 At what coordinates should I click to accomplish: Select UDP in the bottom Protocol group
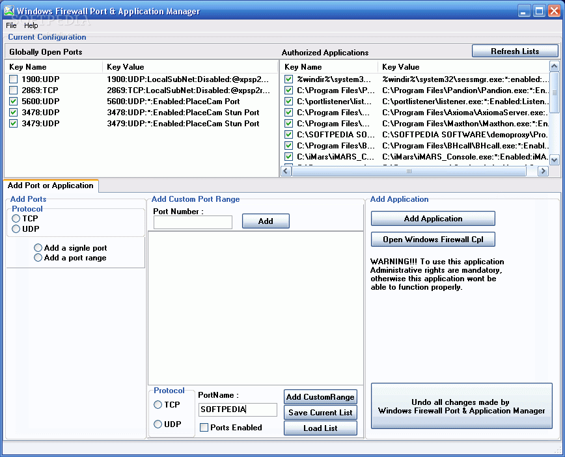[158, 423]
